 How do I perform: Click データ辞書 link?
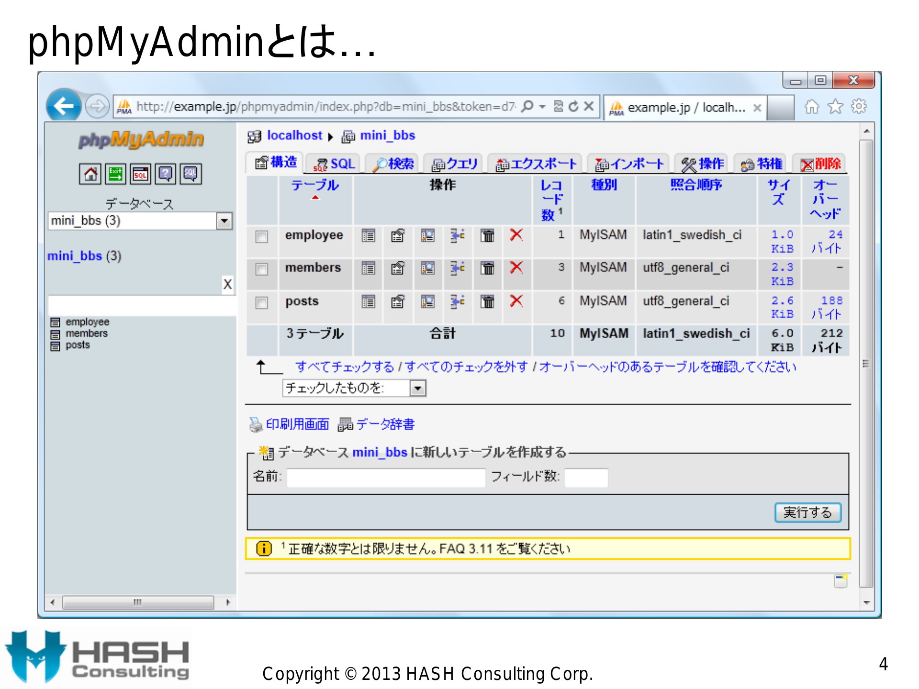[x=385, y=424]
